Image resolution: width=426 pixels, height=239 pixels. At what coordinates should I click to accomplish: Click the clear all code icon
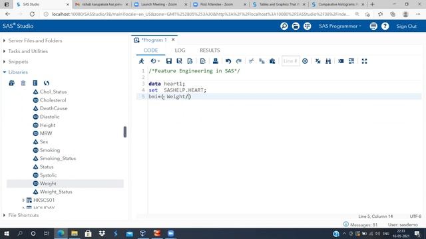pos(318,61)
